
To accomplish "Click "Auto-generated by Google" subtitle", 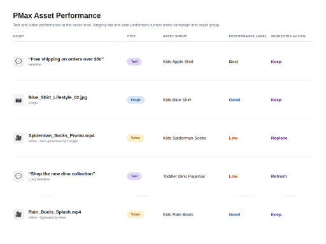I will coord(59,141).
